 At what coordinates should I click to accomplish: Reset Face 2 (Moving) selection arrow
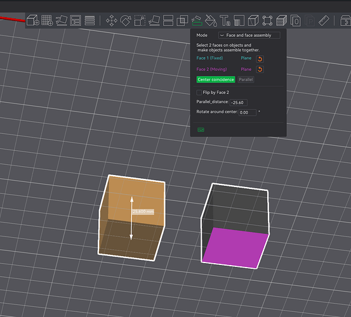coord(260,69)
